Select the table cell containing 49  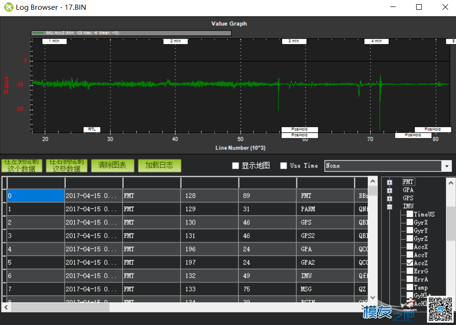(267, 276)
